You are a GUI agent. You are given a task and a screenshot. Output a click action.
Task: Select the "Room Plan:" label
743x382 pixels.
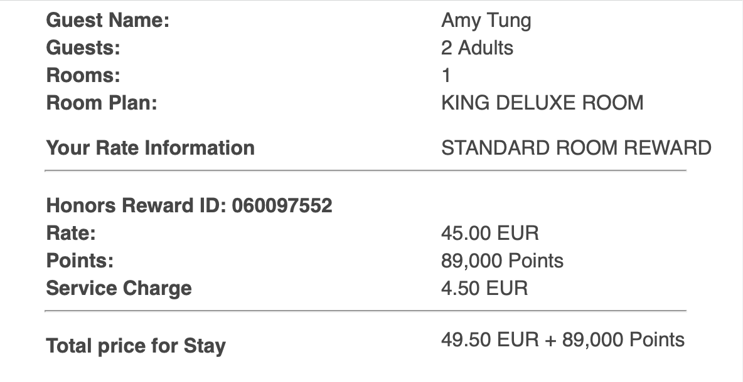102,103
